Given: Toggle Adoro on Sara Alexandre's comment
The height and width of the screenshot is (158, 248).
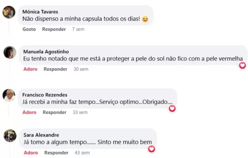Looking at the screenshot, I should click(x=31, y=153).
